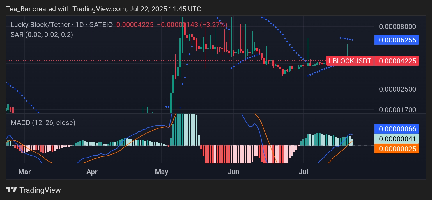Click the 0.00008000 price axis label
The height and width of the screenshot is (200, 432).
tap(397, 27)
